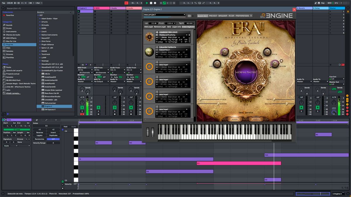Open the Drums category in the browser
The width and height of the screenshot is (351, 197).
[9, 28]
